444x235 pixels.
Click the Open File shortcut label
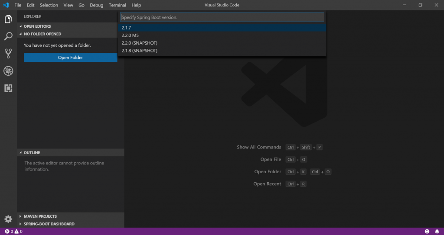click(271, 160)
